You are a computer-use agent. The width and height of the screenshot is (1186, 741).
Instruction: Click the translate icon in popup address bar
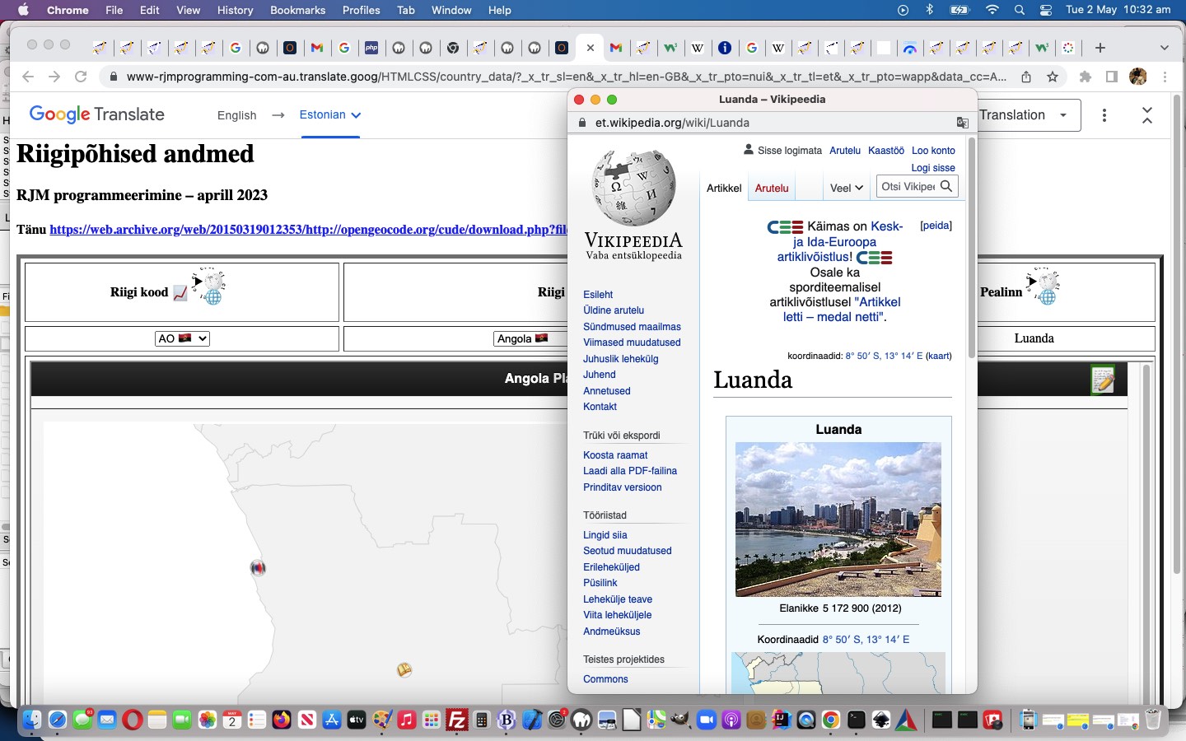[962, 123]
